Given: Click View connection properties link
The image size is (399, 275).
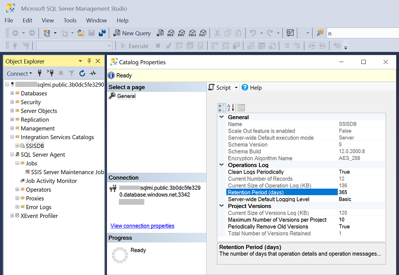Looking at the screenshot, I should [142, 226].
